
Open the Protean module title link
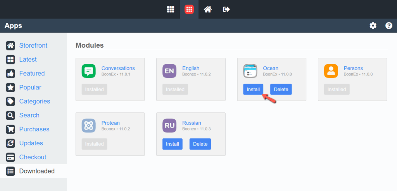pyautogui.click(x=110, y=123)
